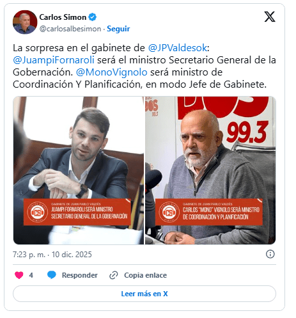Click the Copia enlace label
Viewport: 296px width, 318px height.
coord(145,275)
